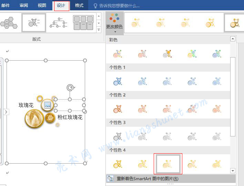Expand the layouts gallery more button
244x186 pixels.
point(99,30)
